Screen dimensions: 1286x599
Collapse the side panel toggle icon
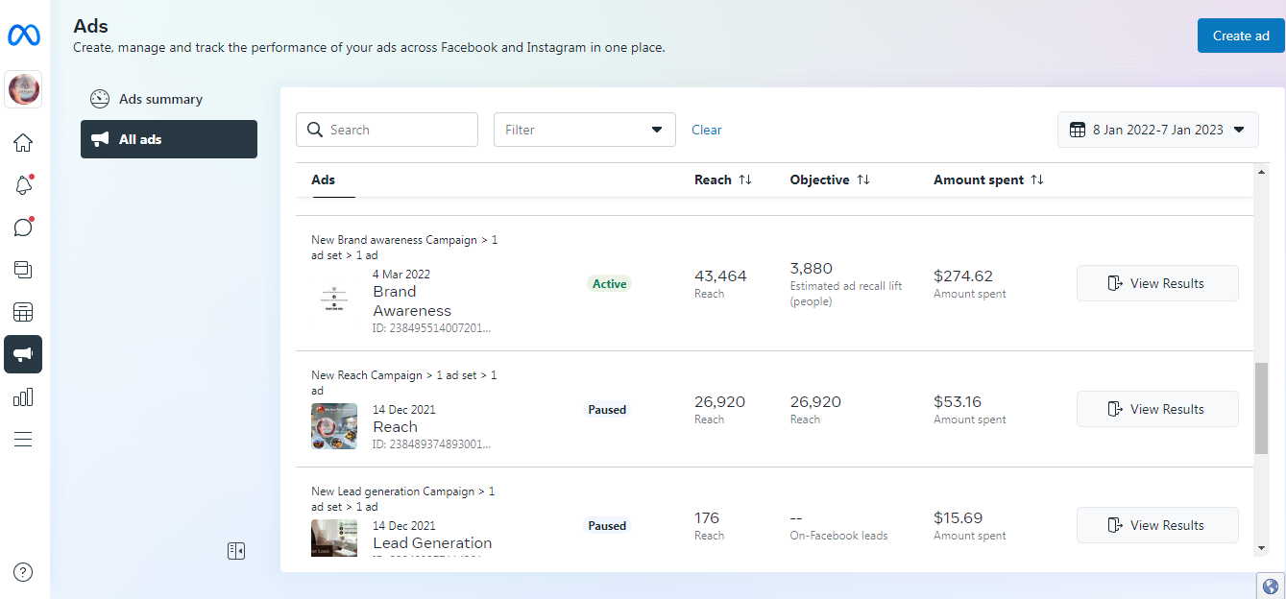pyautogui.click(x=236, y=551)
